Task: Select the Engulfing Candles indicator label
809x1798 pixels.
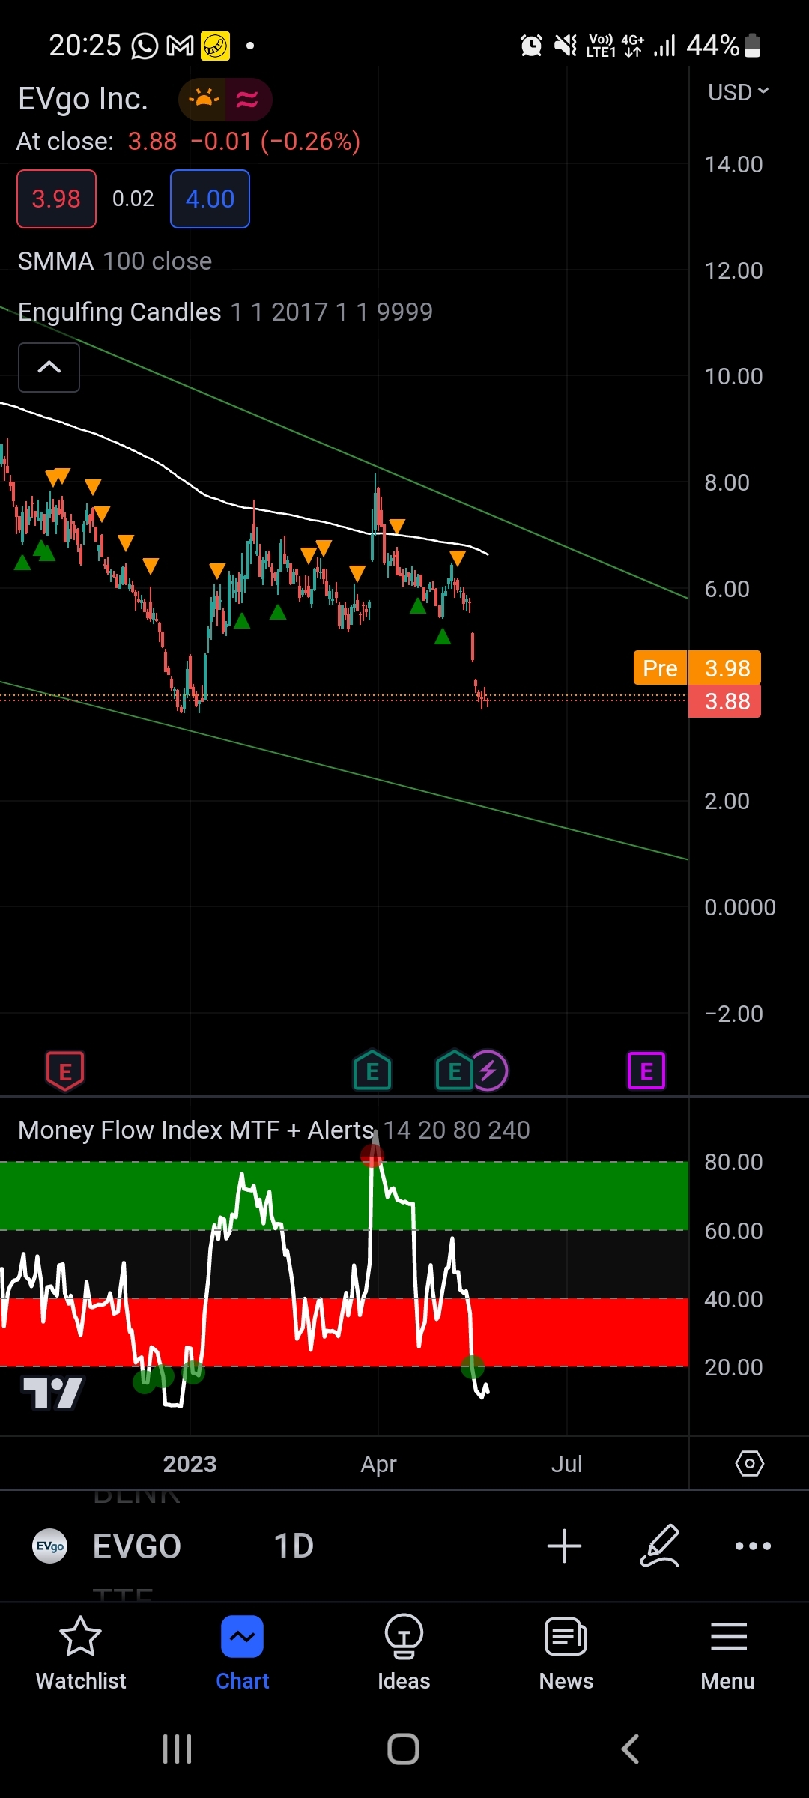Action: 225,312
